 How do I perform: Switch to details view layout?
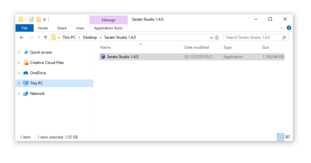pos(281,137)
